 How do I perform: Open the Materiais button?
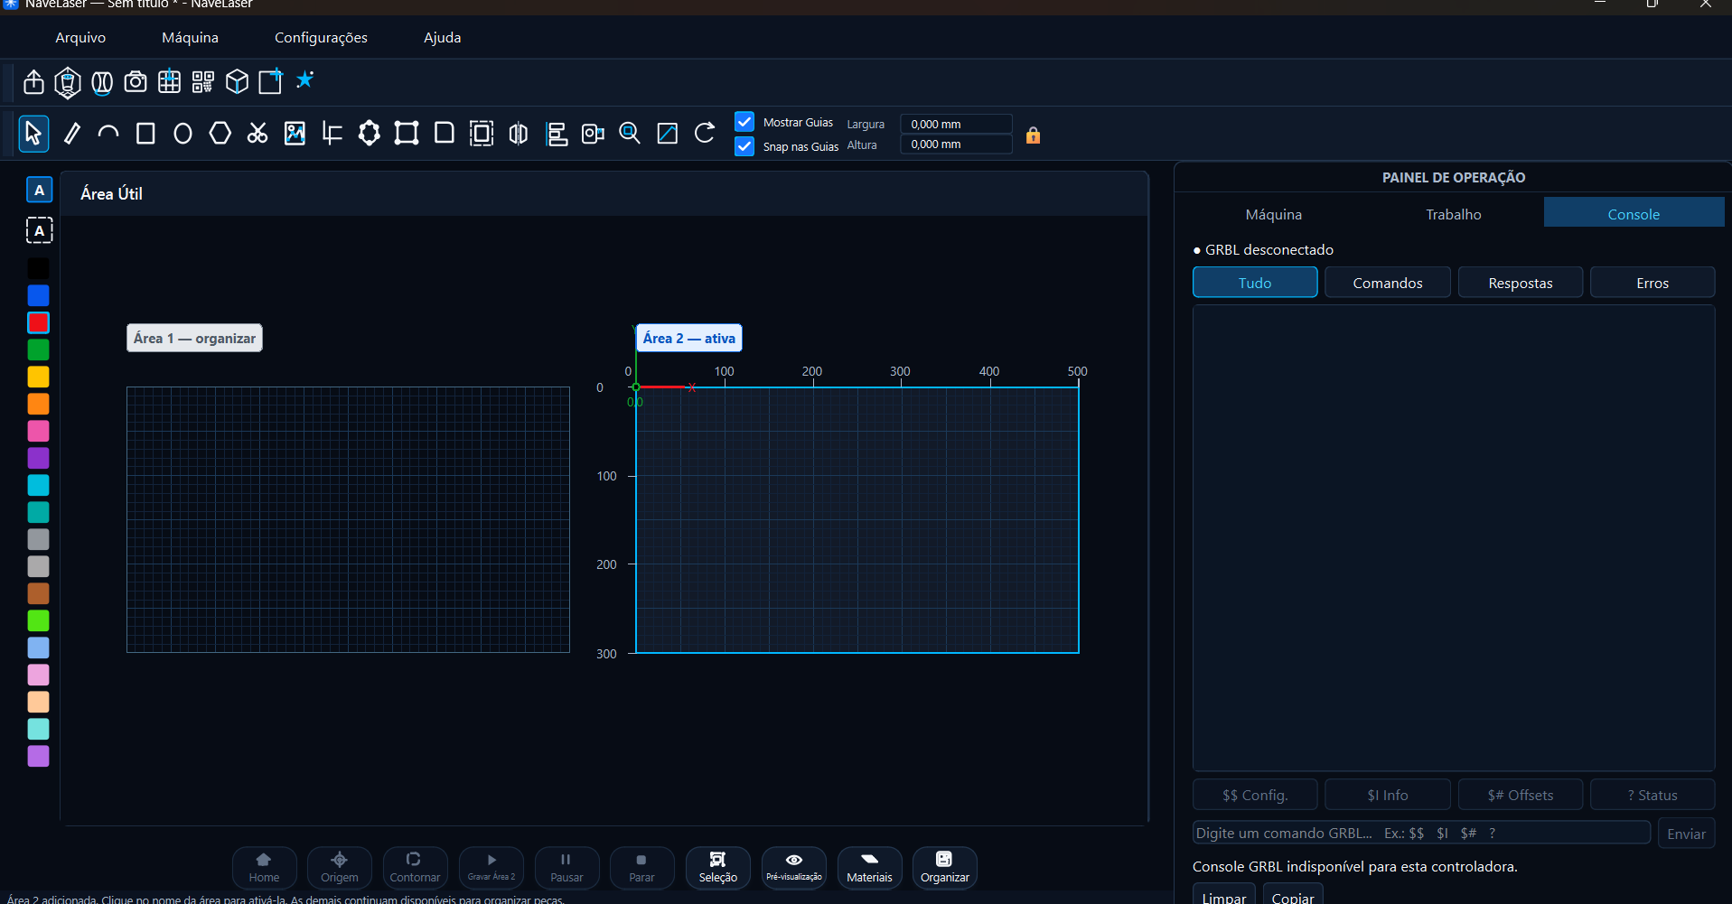pos(869,868)
